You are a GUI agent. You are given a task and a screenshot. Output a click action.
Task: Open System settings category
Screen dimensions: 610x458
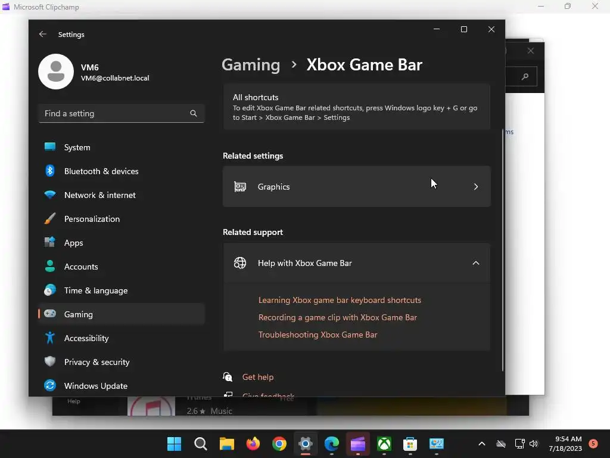[122, 147]
